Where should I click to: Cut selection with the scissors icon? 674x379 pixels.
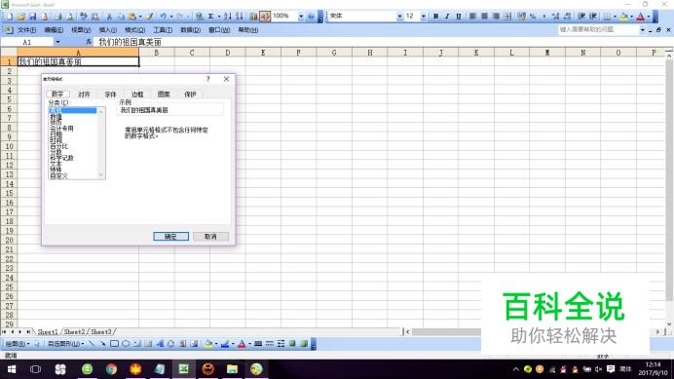109,17
